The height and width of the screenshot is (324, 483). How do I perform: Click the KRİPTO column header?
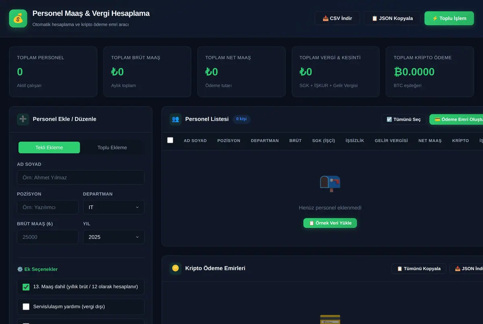coord(460,141)
